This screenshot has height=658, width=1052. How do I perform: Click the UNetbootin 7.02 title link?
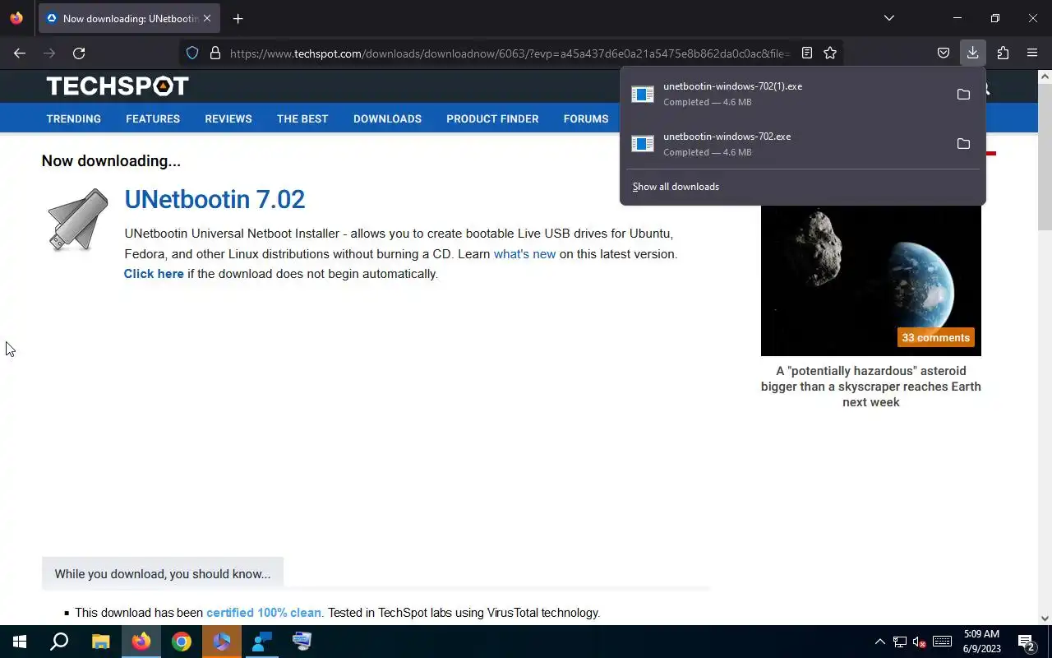point(215,199)
